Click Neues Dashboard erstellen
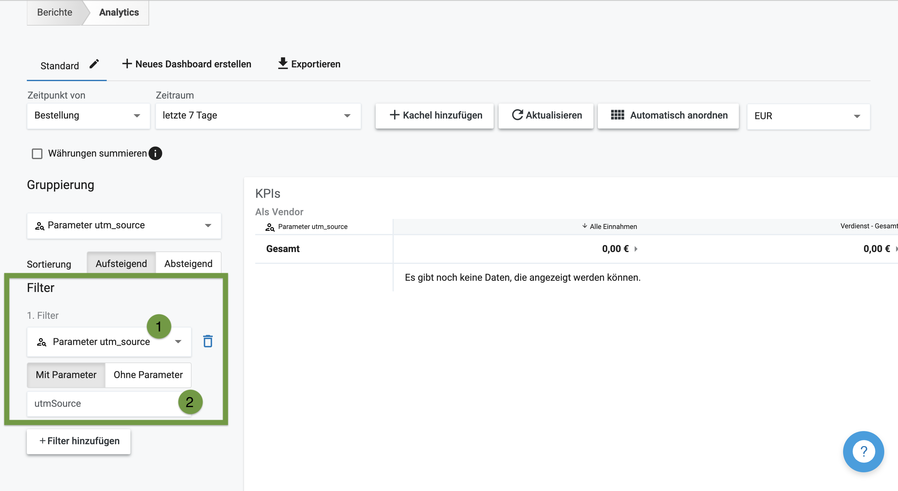Image resolution: width=898 pixels, height=491 pixels. [x=187, y=64]
